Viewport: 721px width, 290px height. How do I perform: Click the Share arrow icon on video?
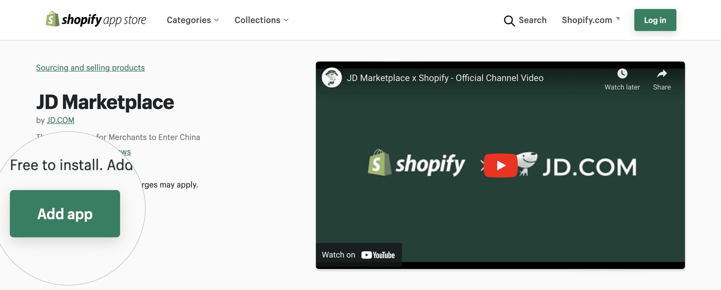[x=662, y=74]
